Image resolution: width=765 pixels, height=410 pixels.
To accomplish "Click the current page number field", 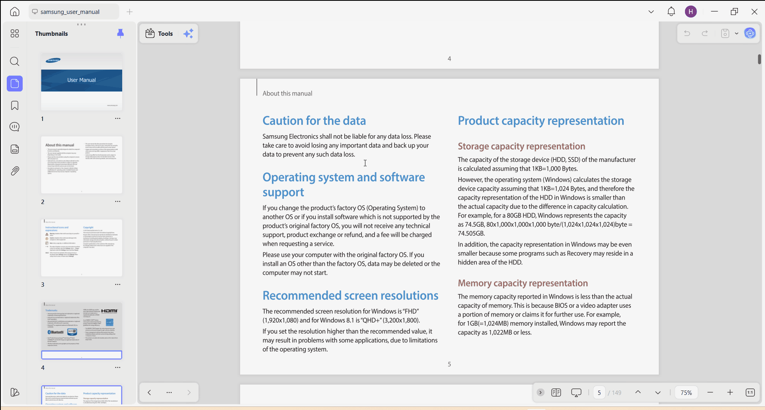I will (x=599, y=393).
